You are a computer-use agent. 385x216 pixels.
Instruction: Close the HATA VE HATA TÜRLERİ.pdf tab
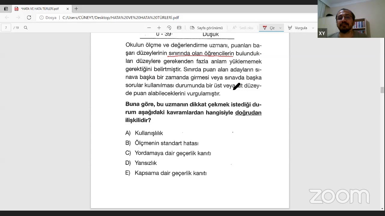point(68,9)
